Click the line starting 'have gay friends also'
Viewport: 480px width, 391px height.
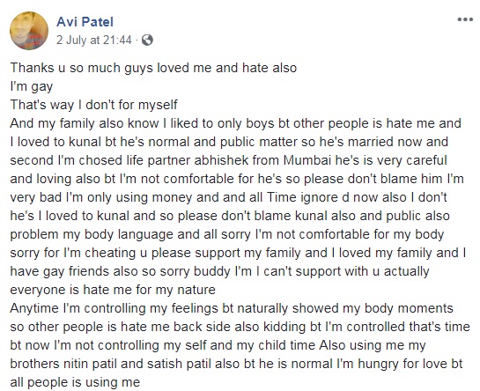tap(219, 271)
